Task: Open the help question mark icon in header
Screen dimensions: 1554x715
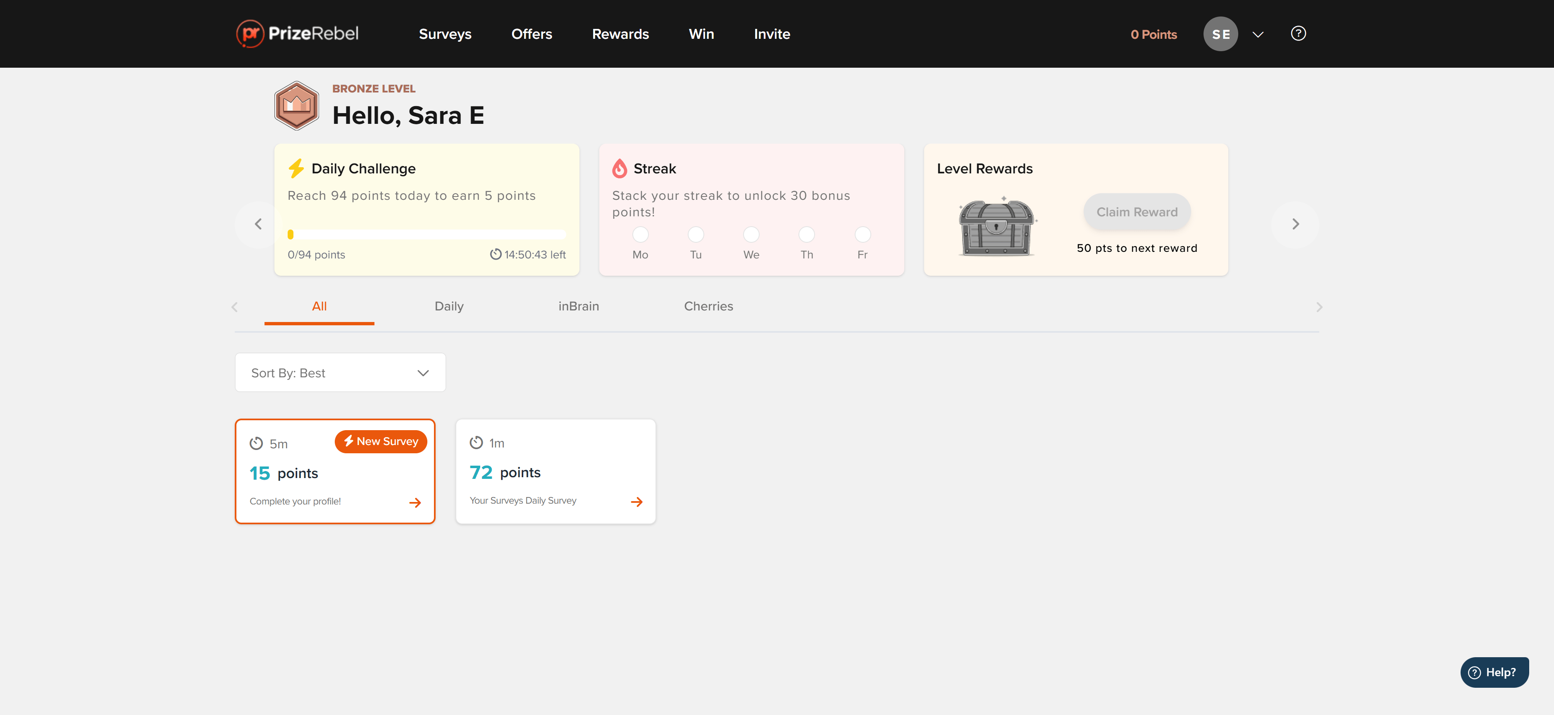Action: (x=1298, y=34)
